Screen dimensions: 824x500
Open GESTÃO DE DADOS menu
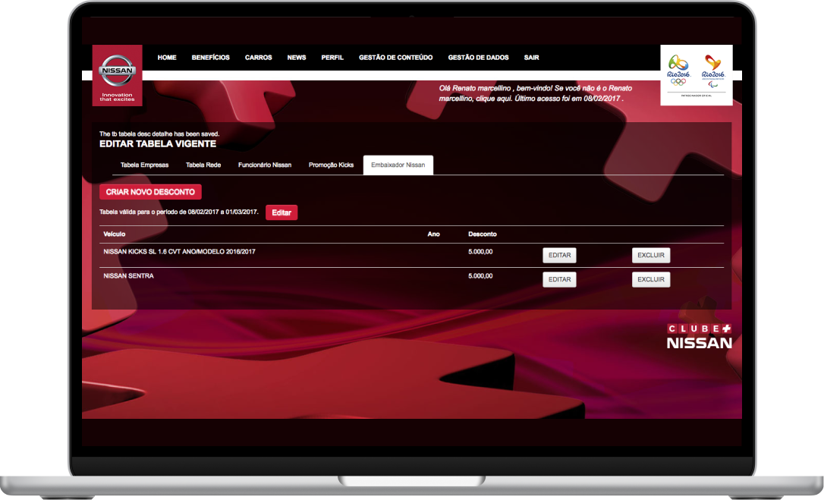coord(478,58)
